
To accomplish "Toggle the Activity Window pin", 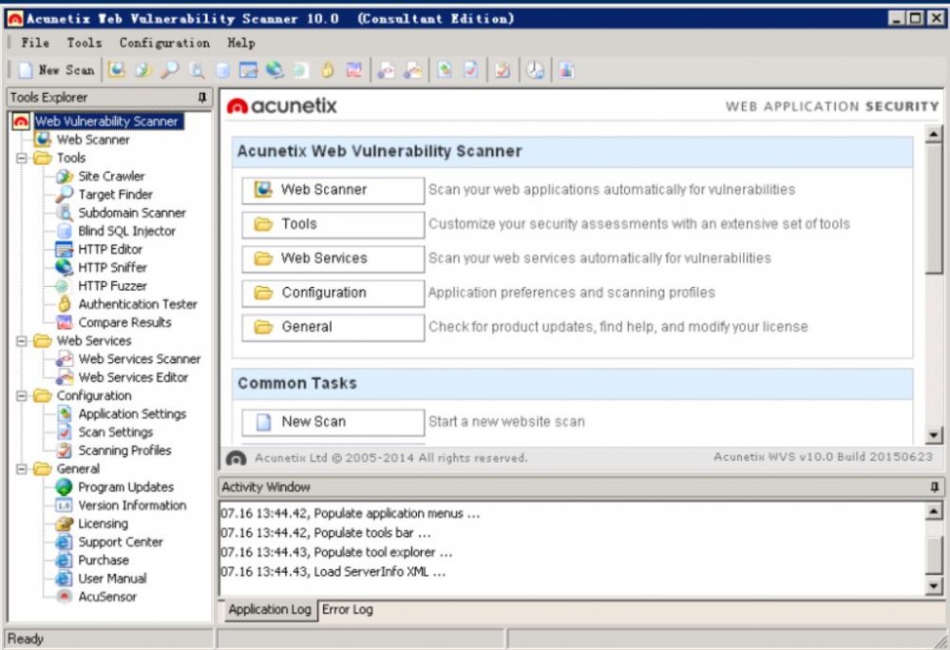I will tap(934, 487).
